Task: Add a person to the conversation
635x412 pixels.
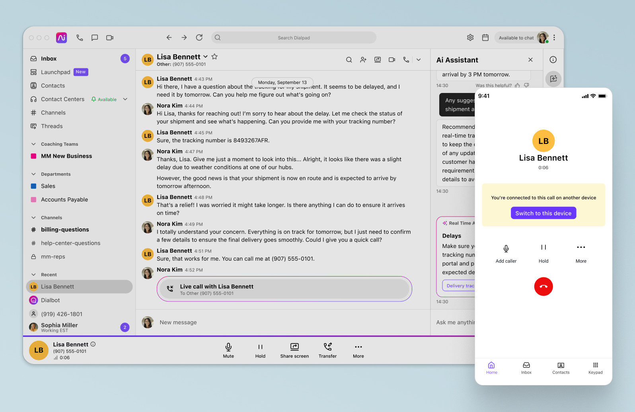Action: coord(363,60)
